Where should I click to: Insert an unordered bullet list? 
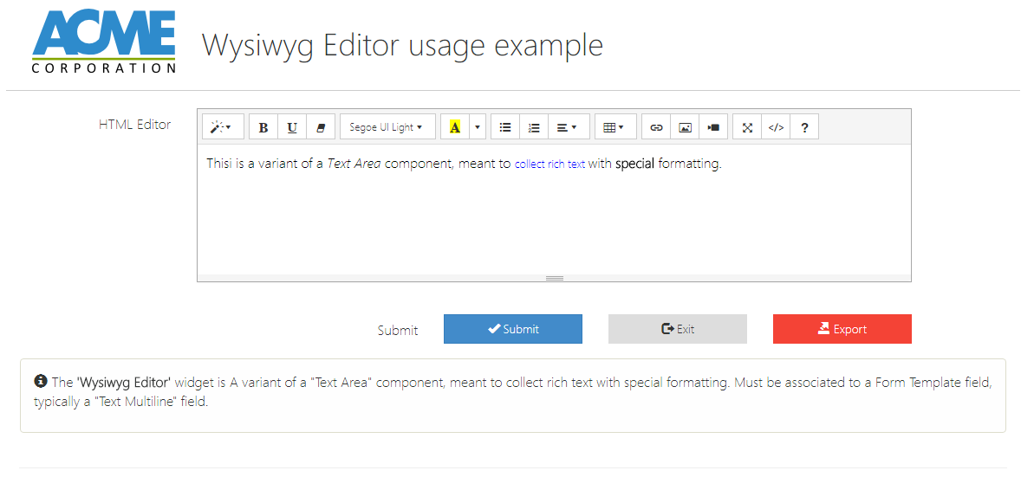tap(505, 127)
